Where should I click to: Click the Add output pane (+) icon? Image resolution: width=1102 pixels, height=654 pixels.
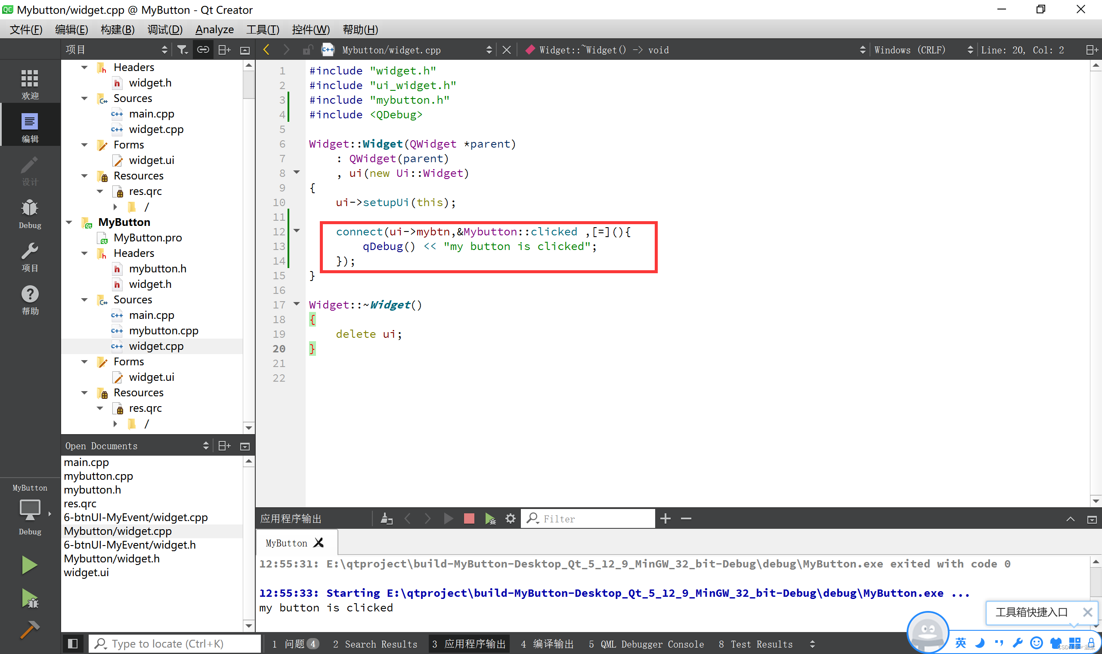point(665,518)
